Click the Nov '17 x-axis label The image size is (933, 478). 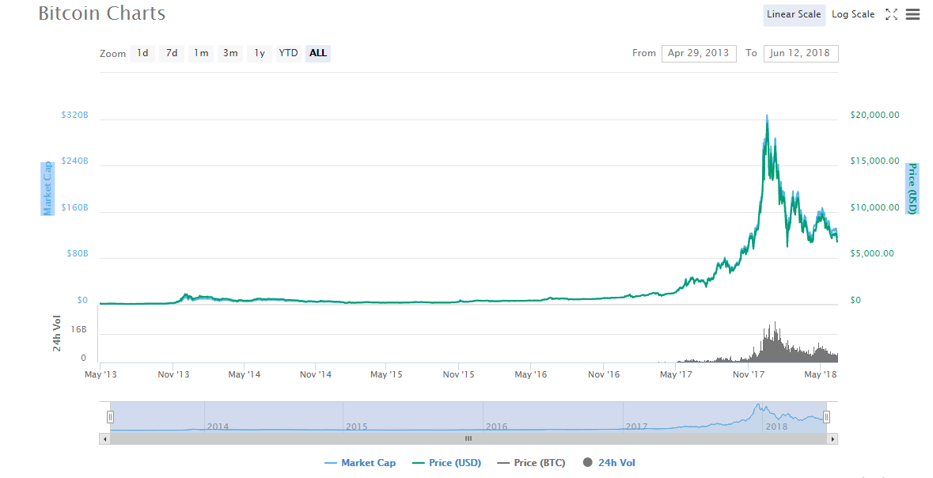pyautogui.click(x=749, y=374)
